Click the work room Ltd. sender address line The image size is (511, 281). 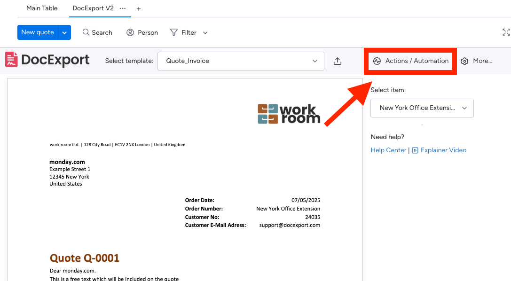click(x=118, y=145)
